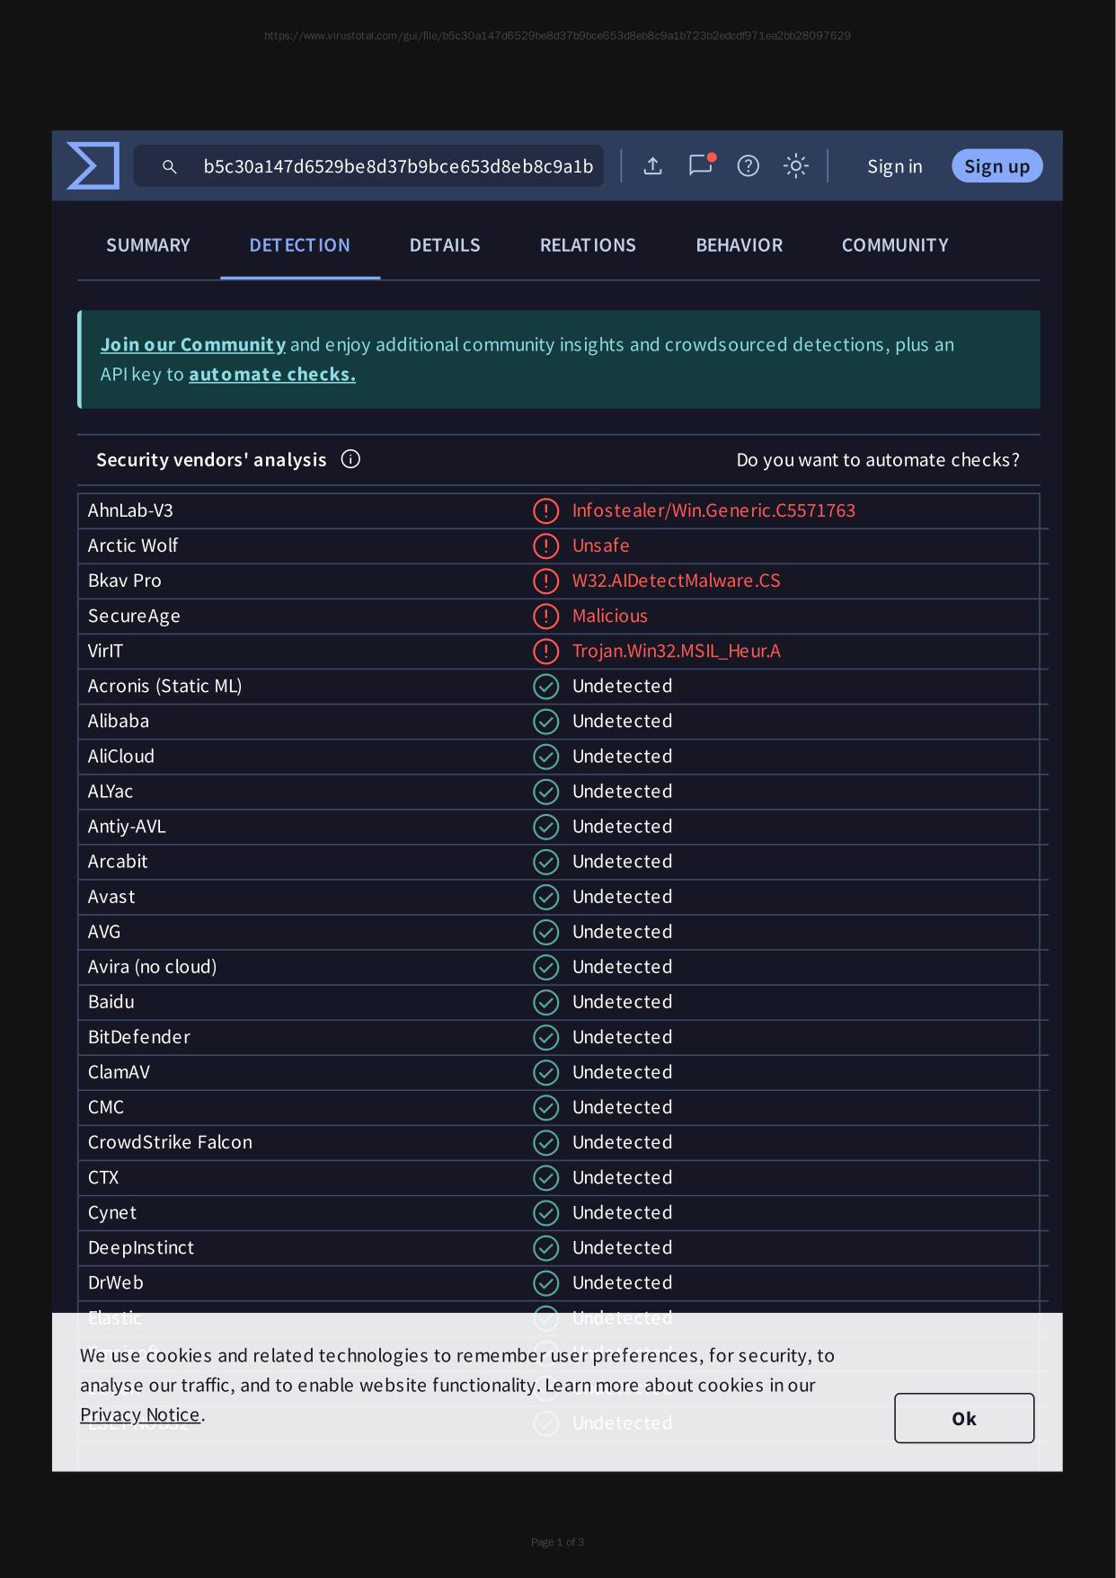Open the COMMUNITY tab
1116x1578 pixels.
895,245
